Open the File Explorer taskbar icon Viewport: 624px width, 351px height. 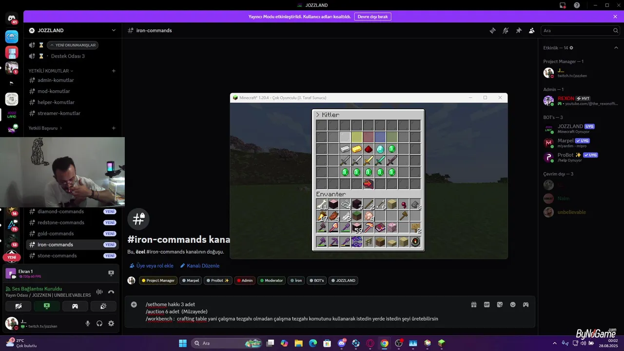tap(298, 343)
